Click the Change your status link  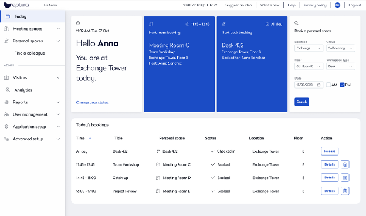pos(92,102)
